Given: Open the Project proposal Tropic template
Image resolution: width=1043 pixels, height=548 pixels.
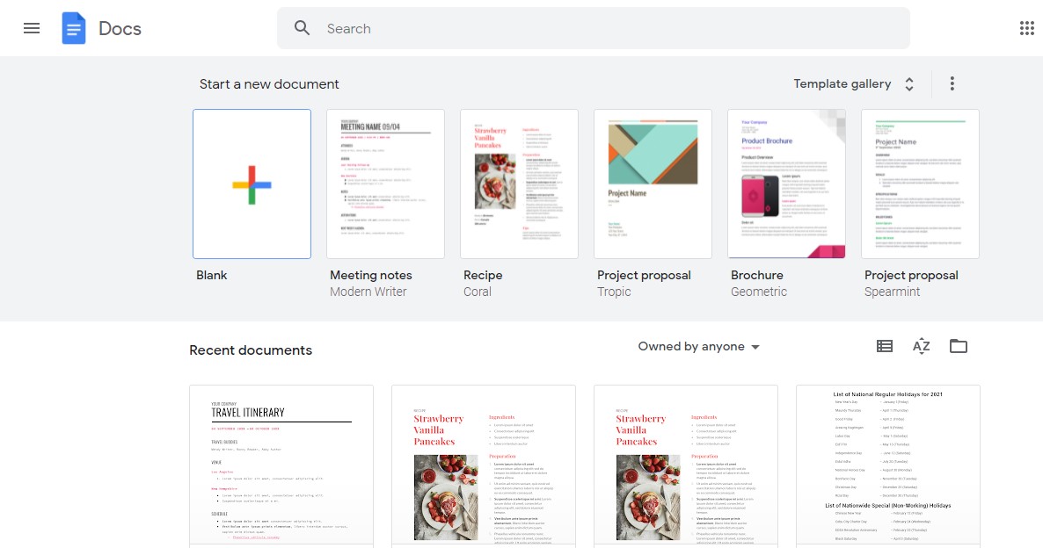Looking at the screenshot, I should (653, 184).
